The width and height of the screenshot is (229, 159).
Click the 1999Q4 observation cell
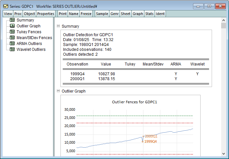point(77,74)
